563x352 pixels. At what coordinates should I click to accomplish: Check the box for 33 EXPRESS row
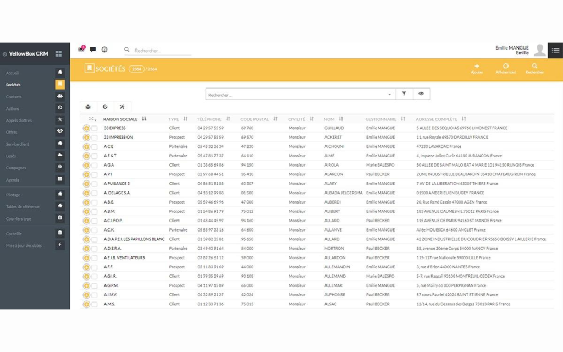(95, 128)
